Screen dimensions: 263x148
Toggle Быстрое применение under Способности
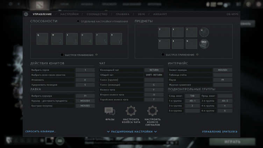(62, 55)
